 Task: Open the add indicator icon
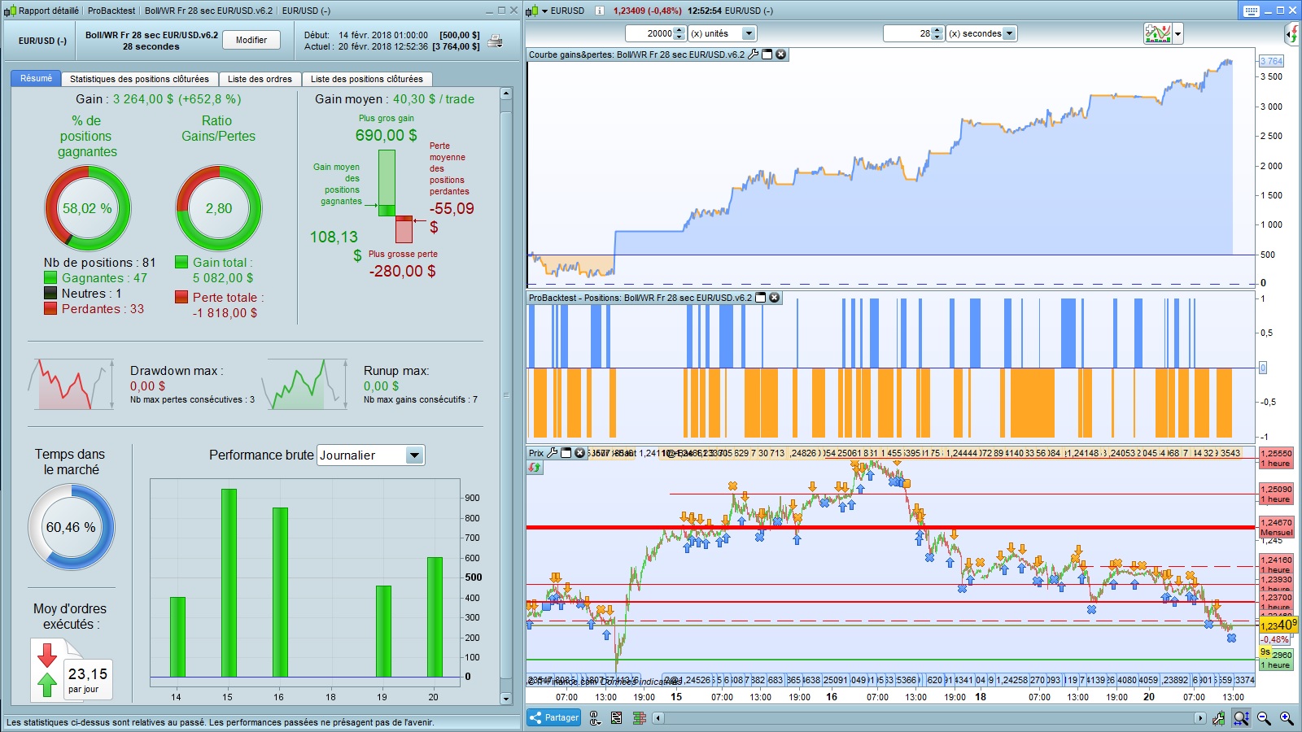(x=1157, y=33)
